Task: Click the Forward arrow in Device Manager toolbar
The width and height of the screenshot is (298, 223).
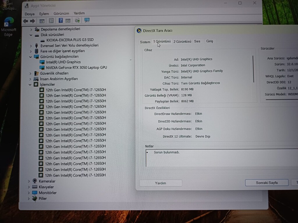Action: click(33, 21)
